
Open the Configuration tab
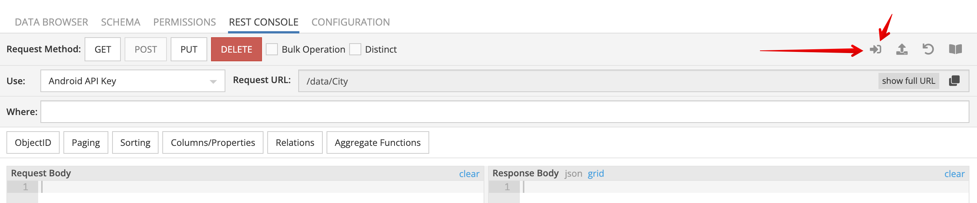[350, 22]
